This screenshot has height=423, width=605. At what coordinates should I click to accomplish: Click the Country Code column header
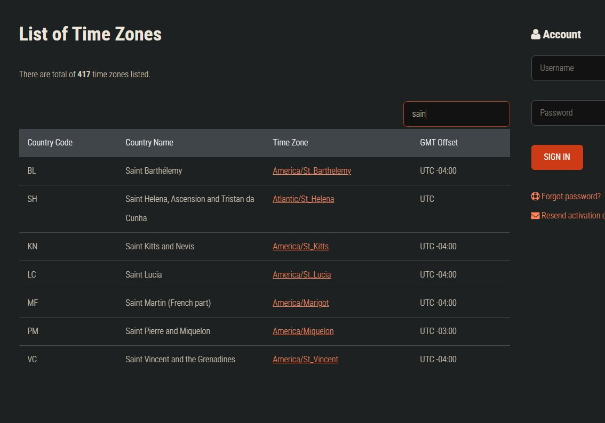click(50, 143)
